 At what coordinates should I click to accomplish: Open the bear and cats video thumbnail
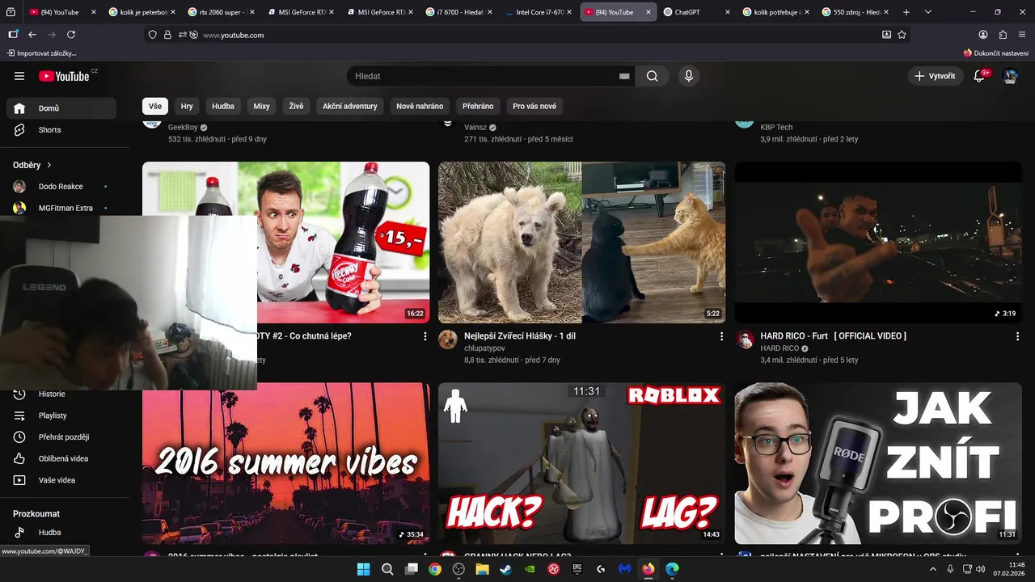(x=582, y=242)
